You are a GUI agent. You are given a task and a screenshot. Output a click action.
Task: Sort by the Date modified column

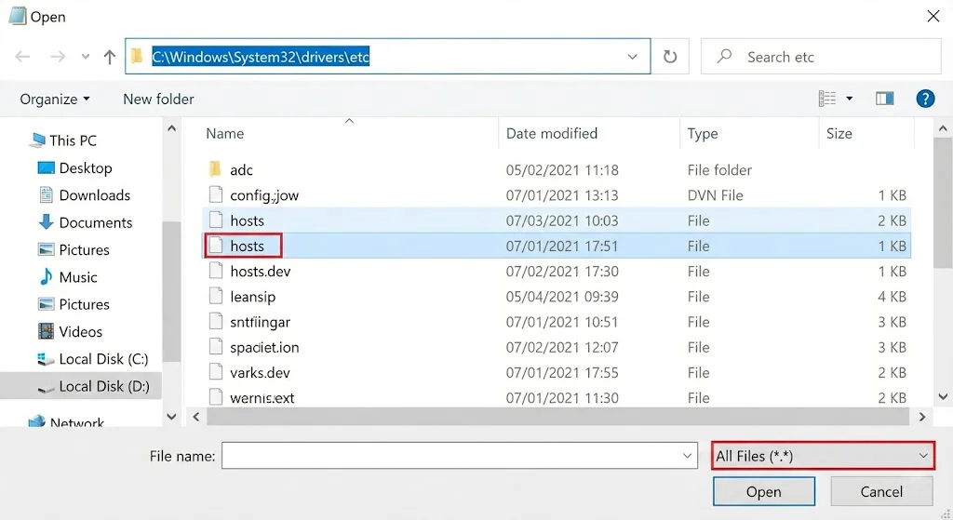click(551, 133)
